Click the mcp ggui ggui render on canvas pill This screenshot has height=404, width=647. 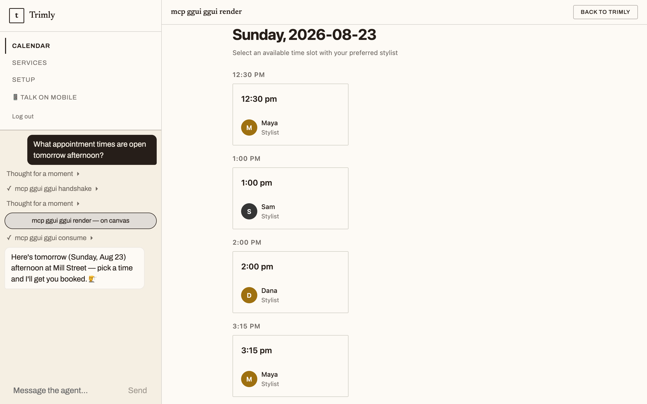[x=80, y=221]
